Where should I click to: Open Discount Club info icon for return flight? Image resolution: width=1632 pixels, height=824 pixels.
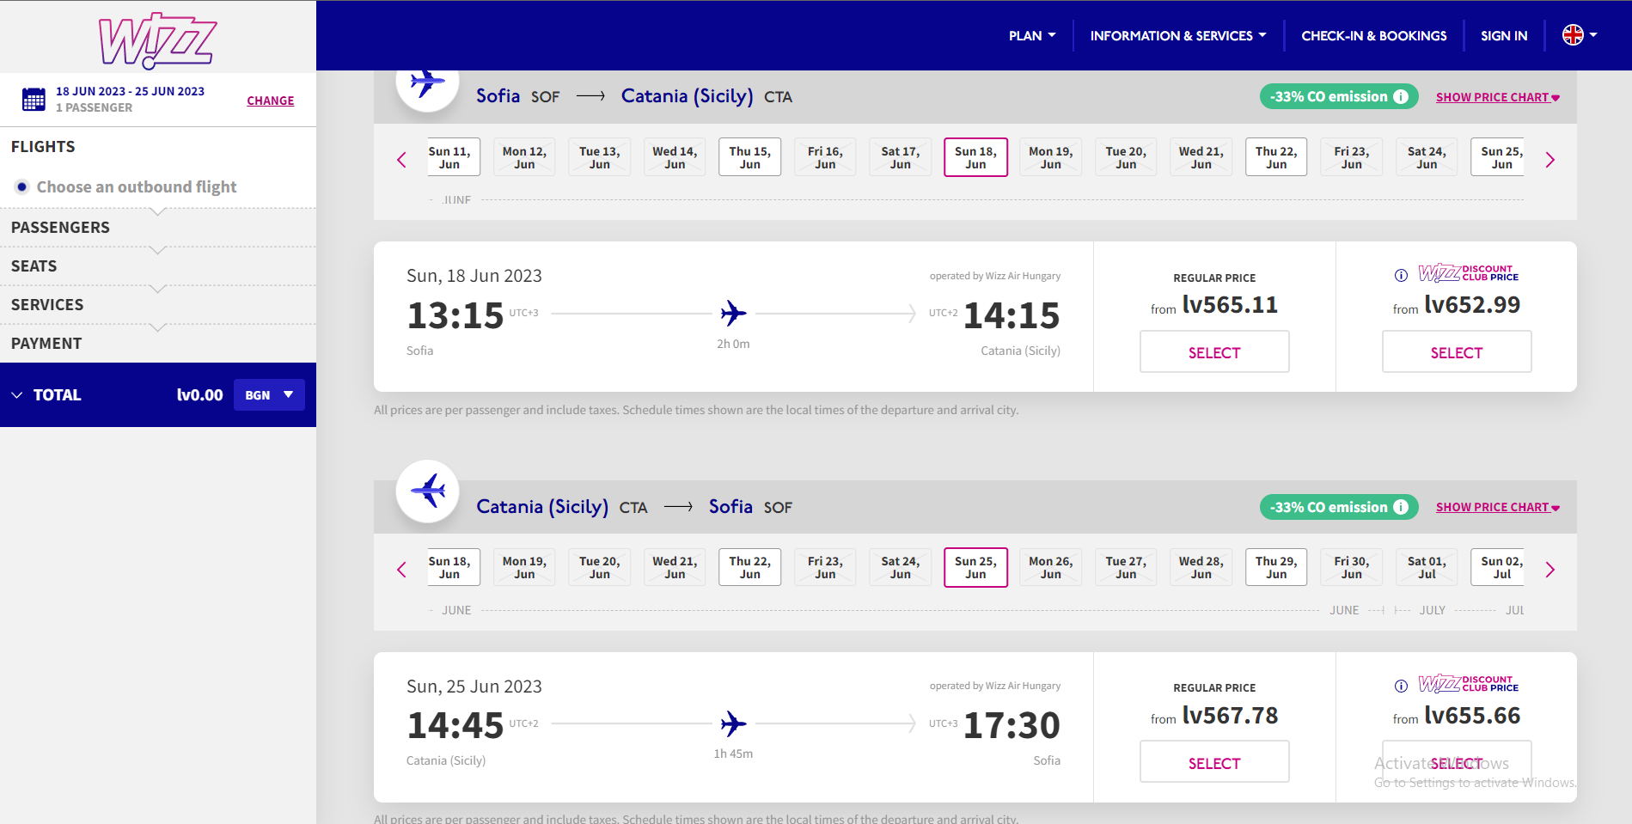[1401, 686]
